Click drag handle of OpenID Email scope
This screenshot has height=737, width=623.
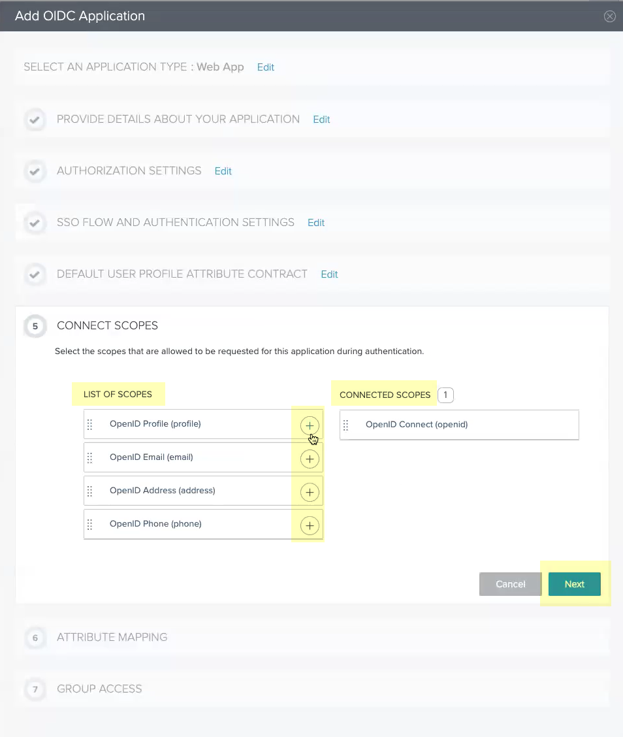[x=90, y=458]
